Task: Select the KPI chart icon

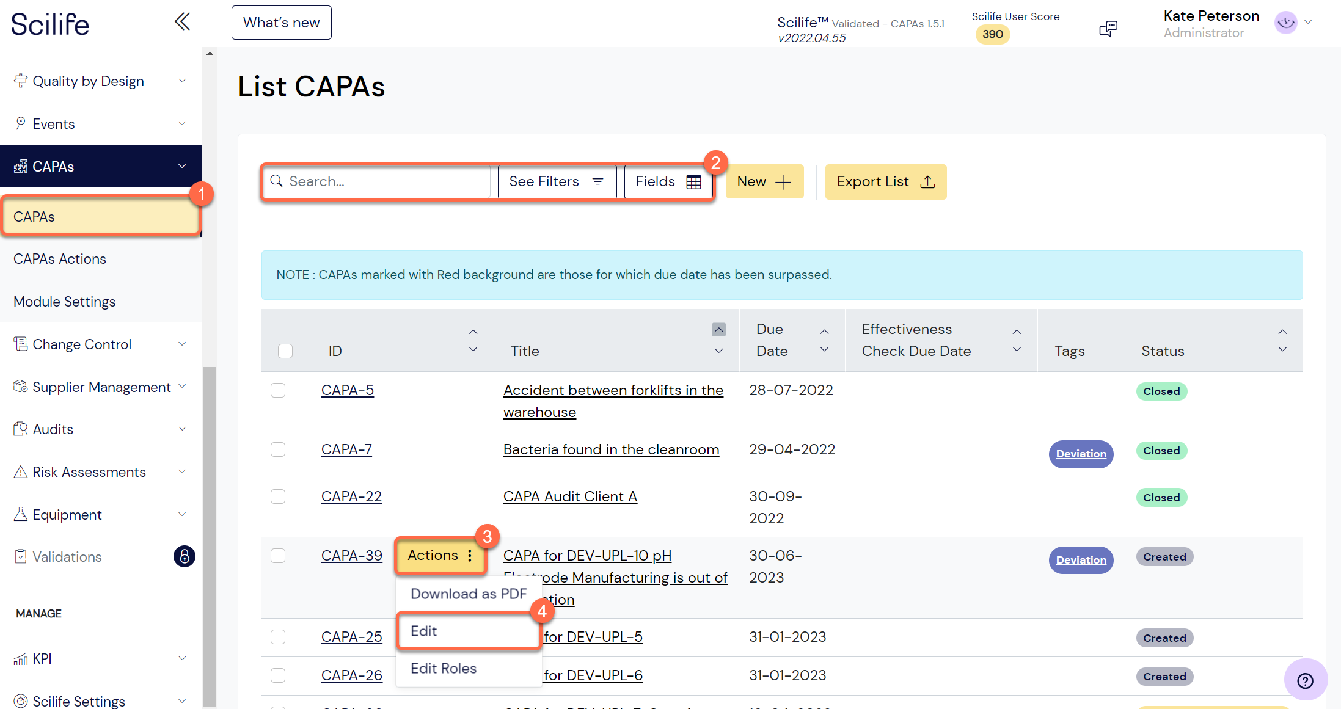Action: click(21, 658)
